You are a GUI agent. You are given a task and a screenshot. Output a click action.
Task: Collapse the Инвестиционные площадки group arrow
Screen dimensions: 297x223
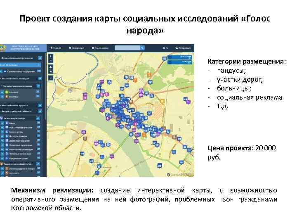coord(1,78)
